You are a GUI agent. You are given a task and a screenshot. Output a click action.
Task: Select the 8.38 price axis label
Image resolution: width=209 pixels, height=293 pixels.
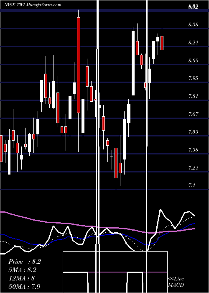[193, 24]
